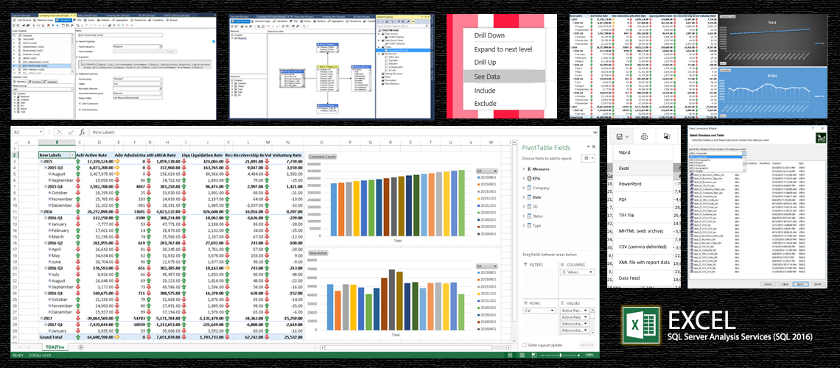
Task: Open the Cal dropdown in Rows area
Action: point(554,311)
